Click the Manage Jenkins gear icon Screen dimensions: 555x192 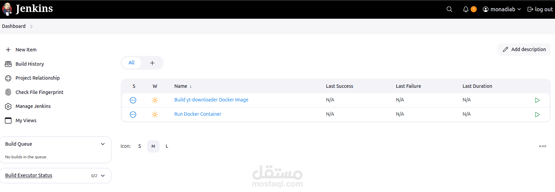(8, 106)
